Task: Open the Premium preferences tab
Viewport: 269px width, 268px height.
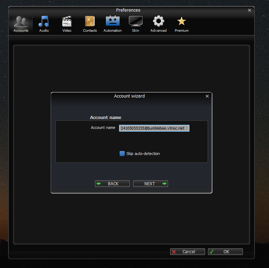Action: [x=181, y=24]
